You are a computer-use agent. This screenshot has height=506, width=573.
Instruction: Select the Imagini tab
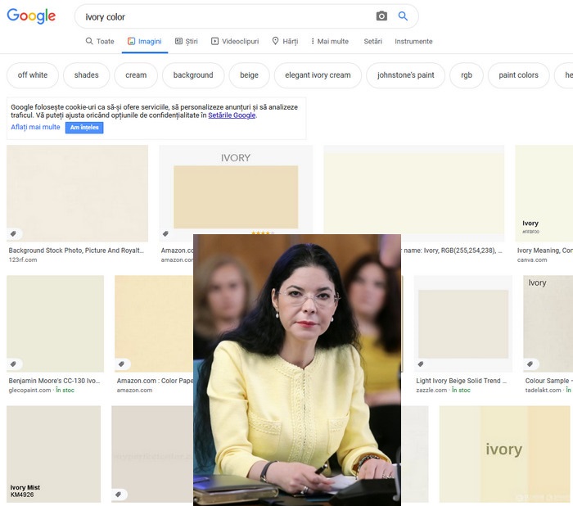(x=144, y=41)
